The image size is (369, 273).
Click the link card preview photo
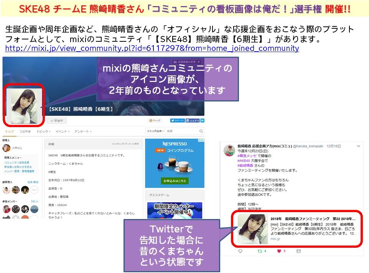coord(253,229)
